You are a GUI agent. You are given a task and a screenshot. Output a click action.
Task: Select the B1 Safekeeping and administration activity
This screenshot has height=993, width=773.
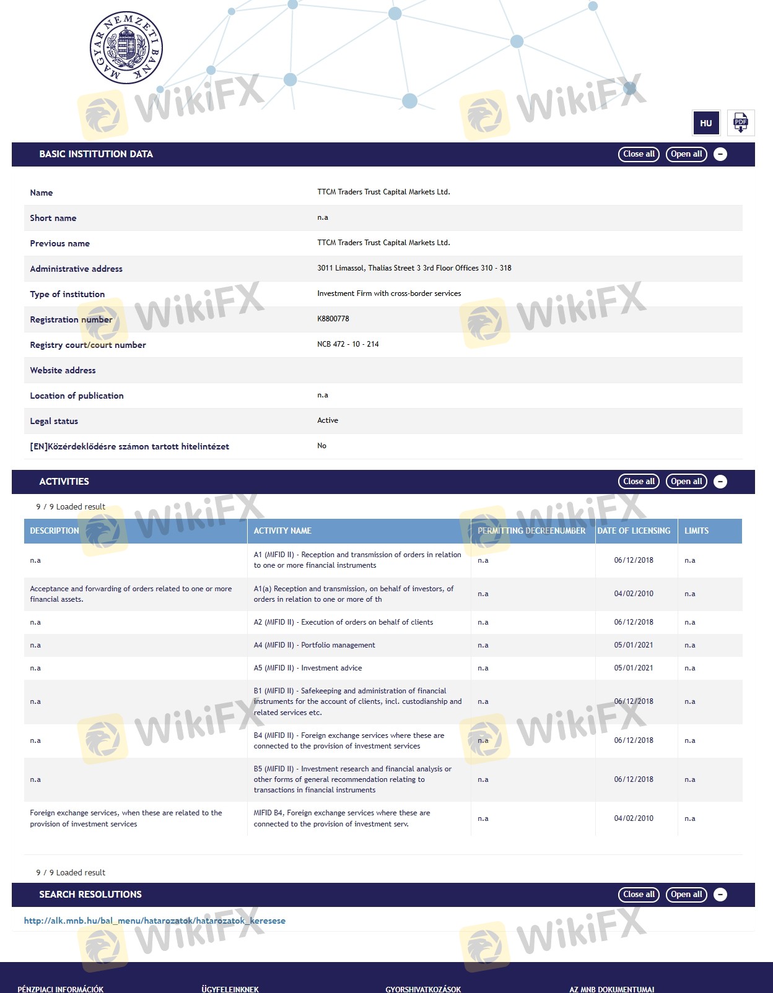click(x=357, y=701)
